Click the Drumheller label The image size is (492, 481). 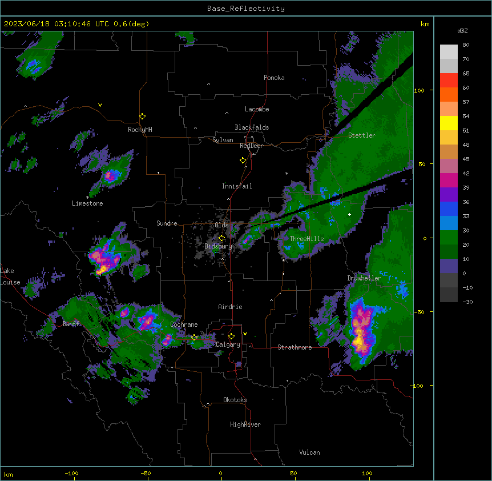[364, 278]
